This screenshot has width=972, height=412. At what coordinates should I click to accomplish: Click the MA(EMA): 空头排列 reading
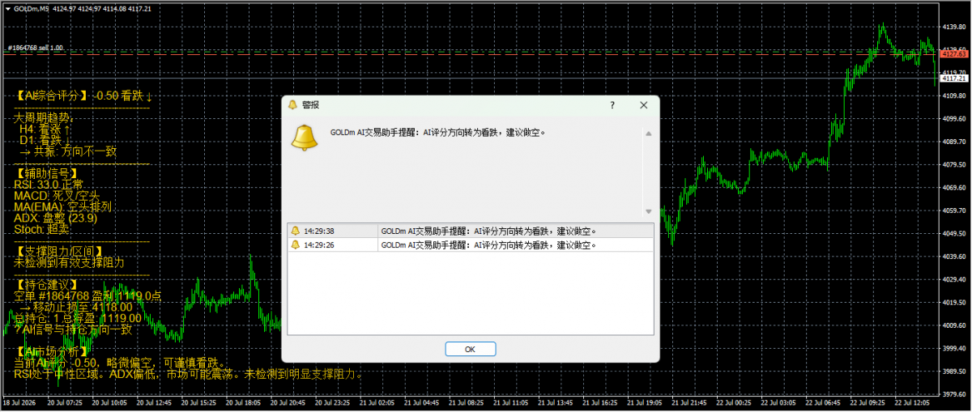pos(62,206)
